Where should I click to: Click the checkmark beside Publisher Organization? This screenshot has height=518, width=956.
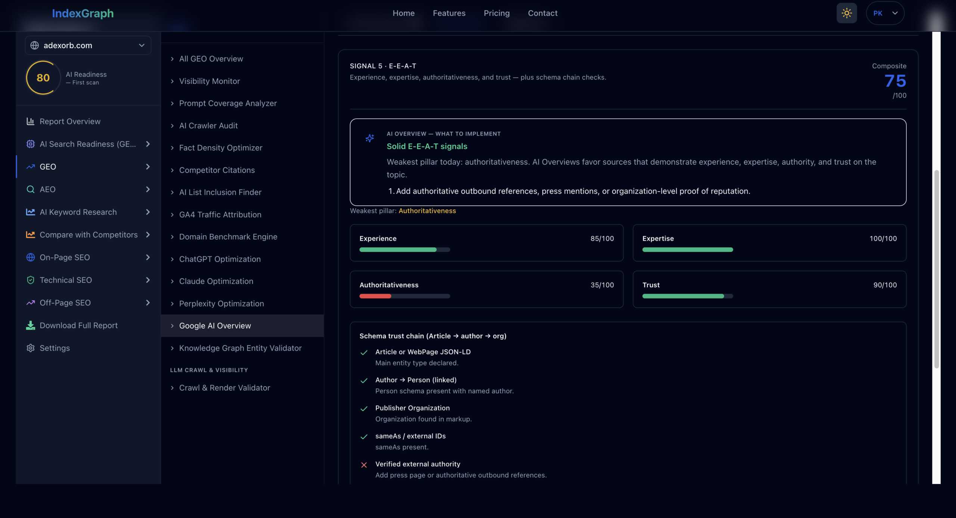tap(364, 409)
